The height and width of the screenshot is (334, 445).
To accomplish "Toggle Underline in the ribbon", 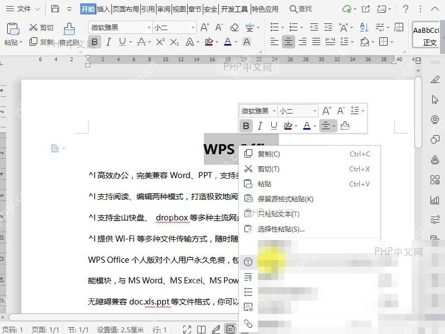I will tap(123, 42).
